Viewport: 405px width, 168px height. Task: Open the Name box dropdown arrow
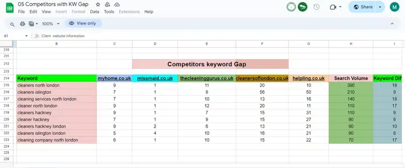click(x=26, y=36)
